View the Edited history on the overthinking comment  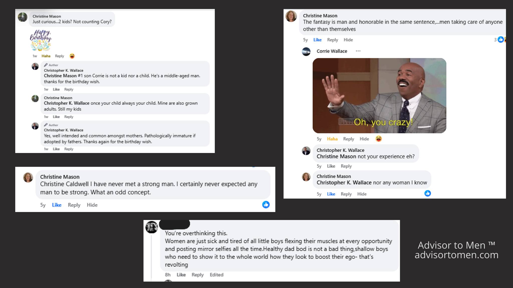216,275
